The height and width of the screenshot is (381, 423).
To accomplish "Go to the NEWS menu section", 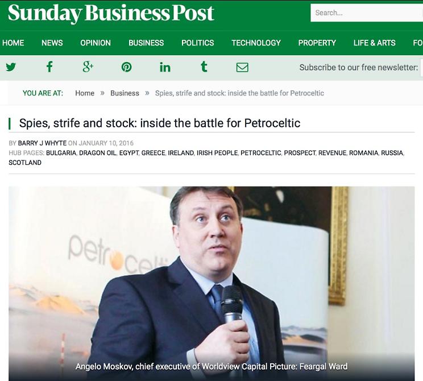I will [x=52, y=43].
